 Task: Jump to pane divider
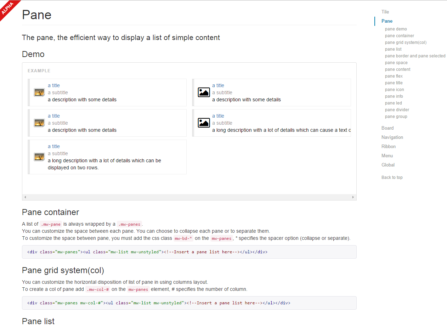pyautogui.click(x=397, y=110)
